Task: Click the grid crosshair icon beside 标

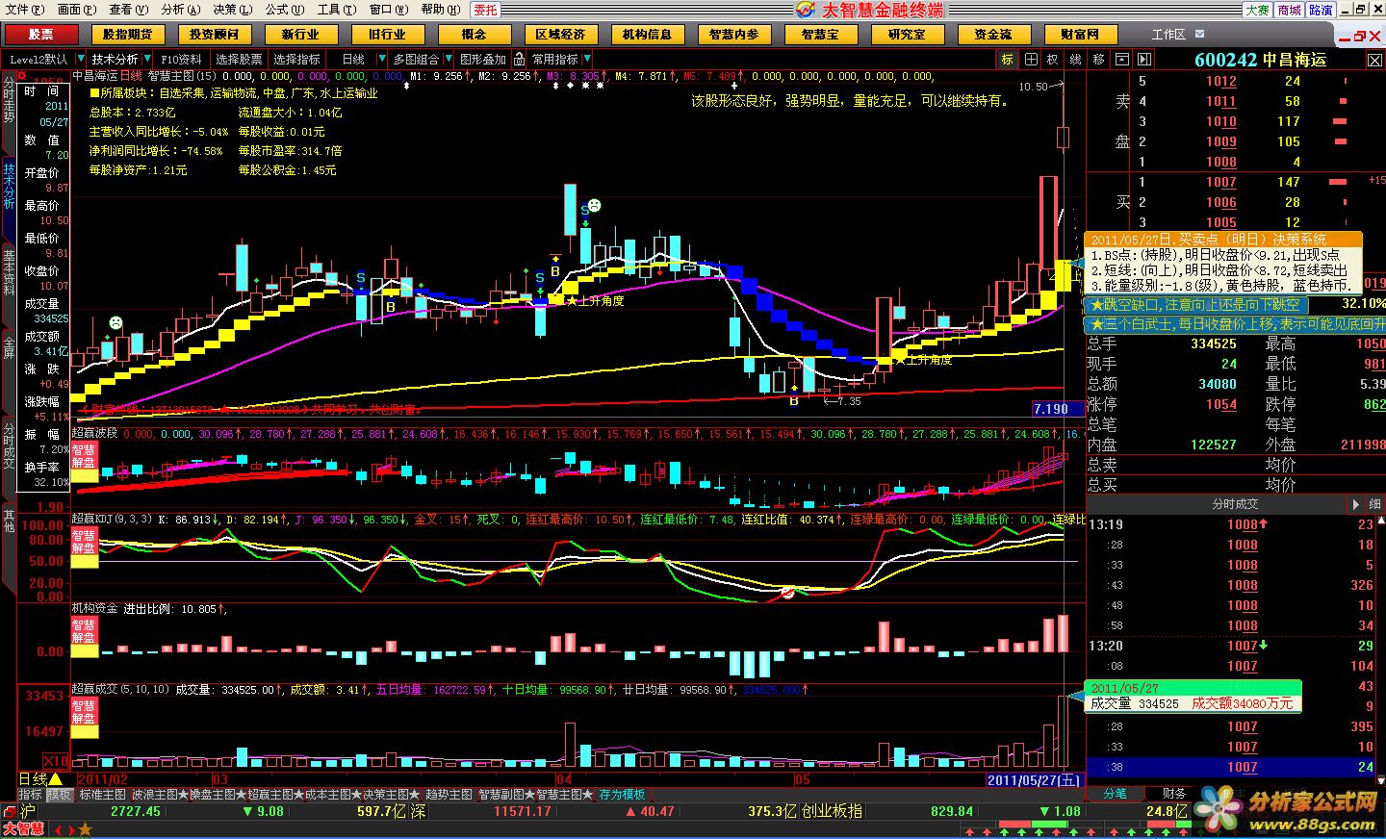Action: (x=1031, y=59)
